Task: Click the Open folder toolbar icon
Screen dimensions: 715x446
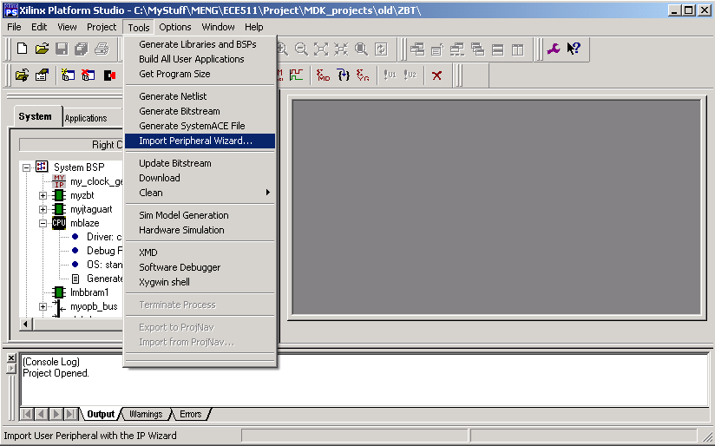Action: point(41,49)
